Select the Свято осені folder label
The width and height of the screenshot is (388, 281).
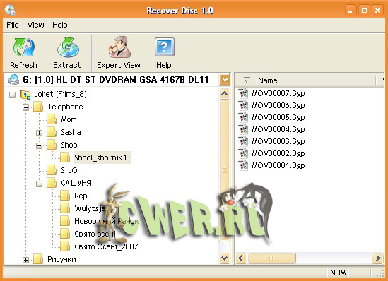coord(95,234)
